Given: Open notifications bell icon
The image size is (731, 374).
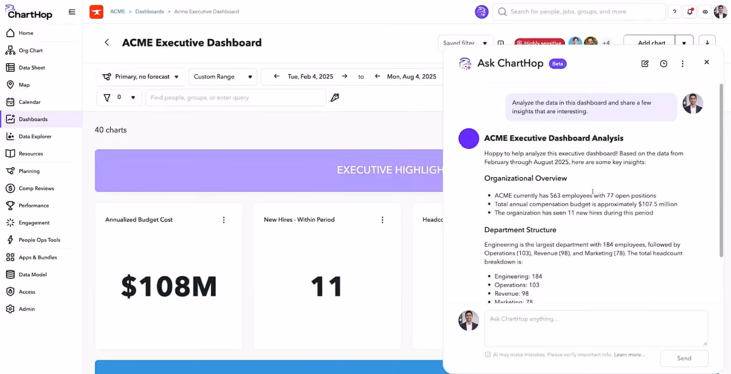Looking at the screenshot, I should tap(690, 12).
